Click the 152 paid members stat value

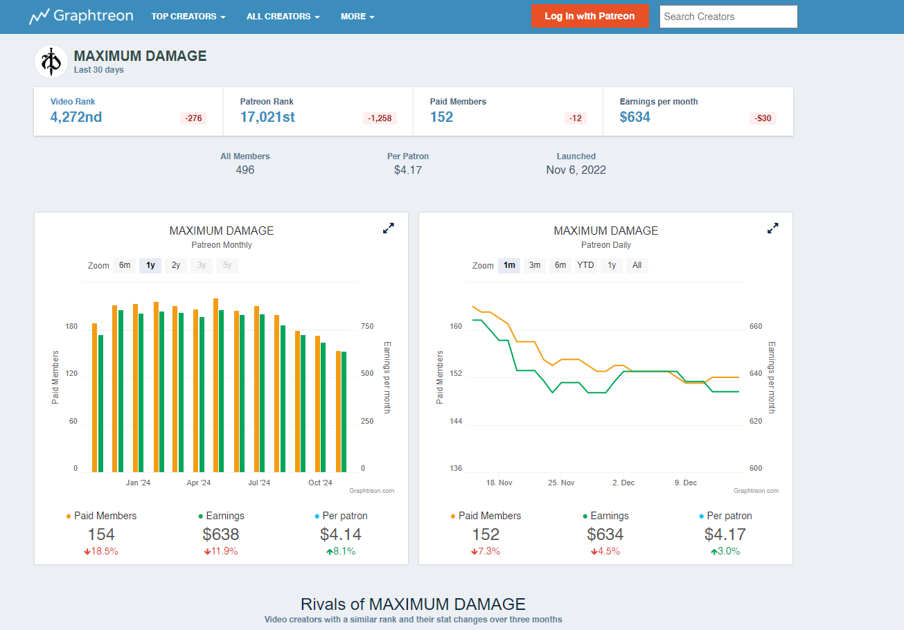441,117
